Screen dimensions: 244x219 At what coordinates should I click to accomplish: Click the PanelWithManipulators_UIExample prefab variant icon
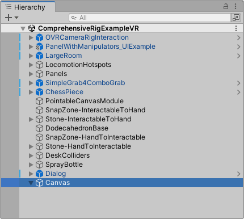(39, 47)
